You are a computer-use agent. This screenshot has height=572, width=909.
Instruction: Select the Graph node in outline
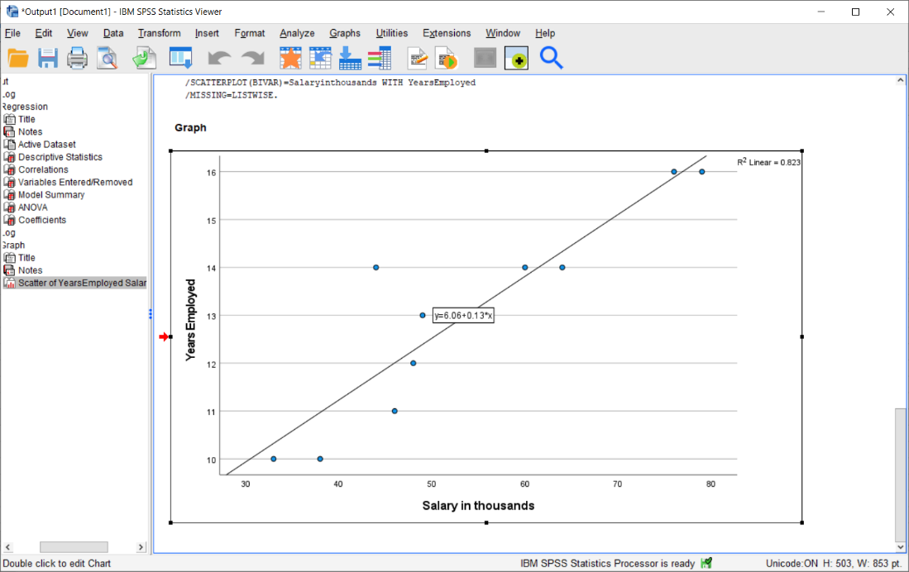tap(12, 245)
